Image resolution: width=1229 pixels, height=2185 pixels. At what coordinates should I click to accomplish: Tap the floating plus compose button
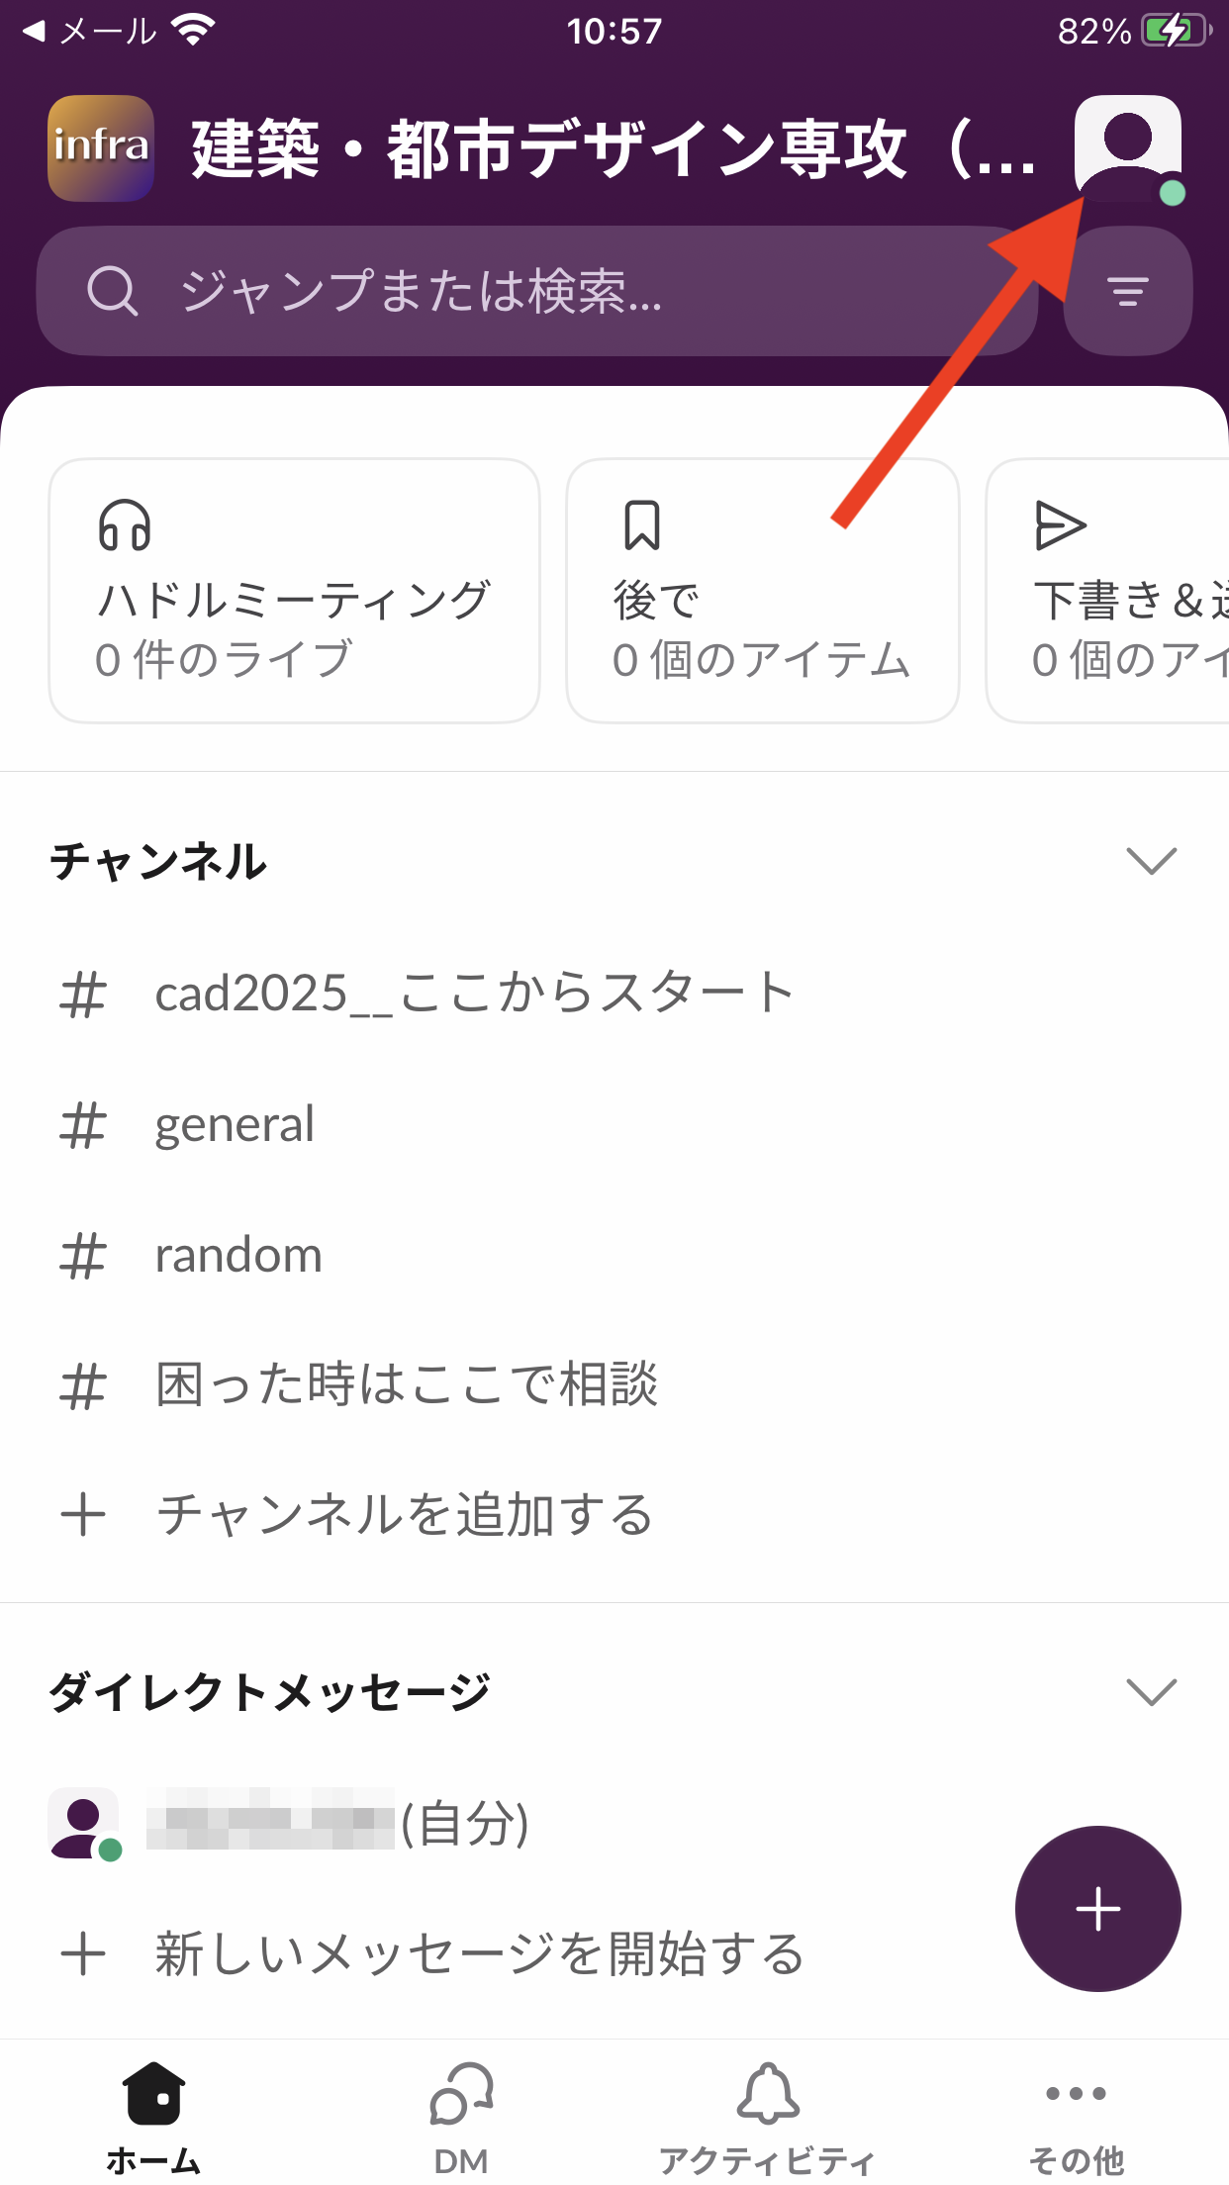tap(1097, 1908)
